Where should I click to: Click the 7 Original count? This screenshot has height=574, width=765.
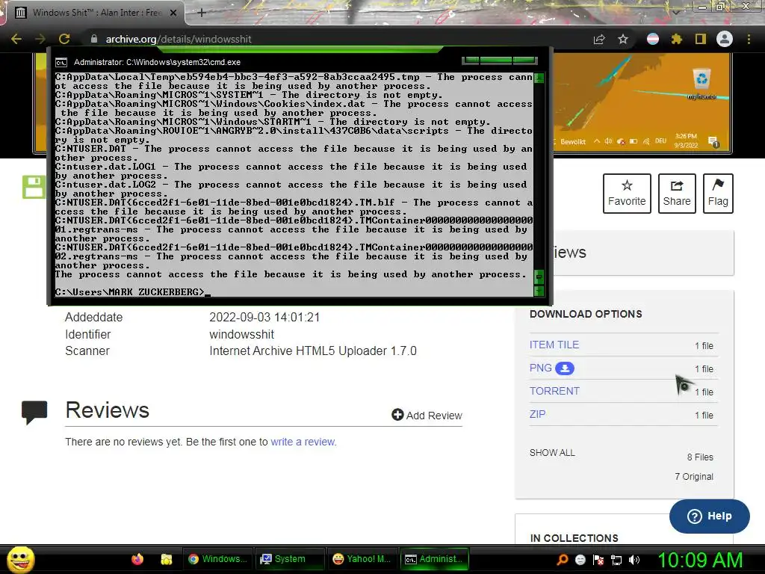694,477
